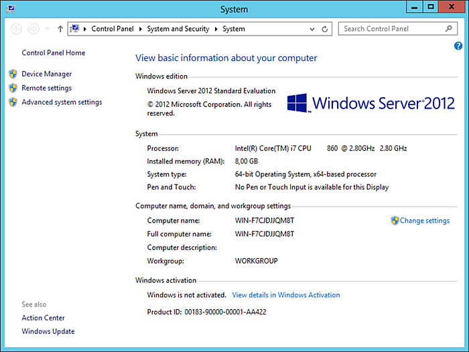Click the computer icon in address bar
469x352 pixels.
[74, 29]
